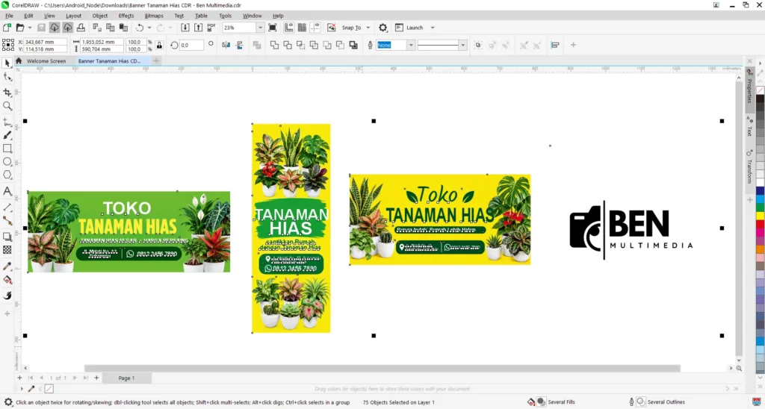Viewport: 765px width, 409px height.
Task: Expand the Open file arrow dropdown
Action: (30, 28)
